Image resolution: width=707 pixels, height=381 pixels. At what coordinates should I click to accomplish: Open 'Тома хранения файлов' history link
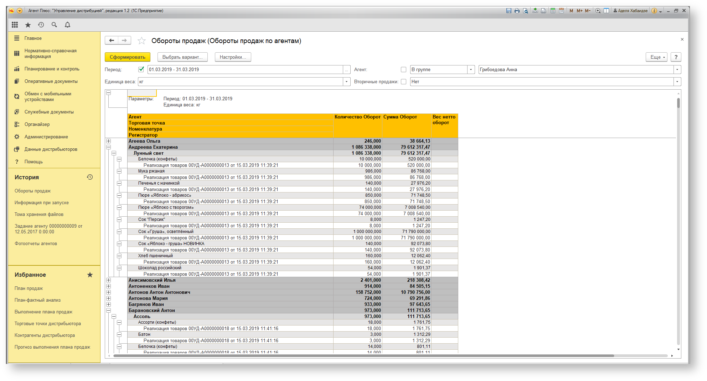39,215
